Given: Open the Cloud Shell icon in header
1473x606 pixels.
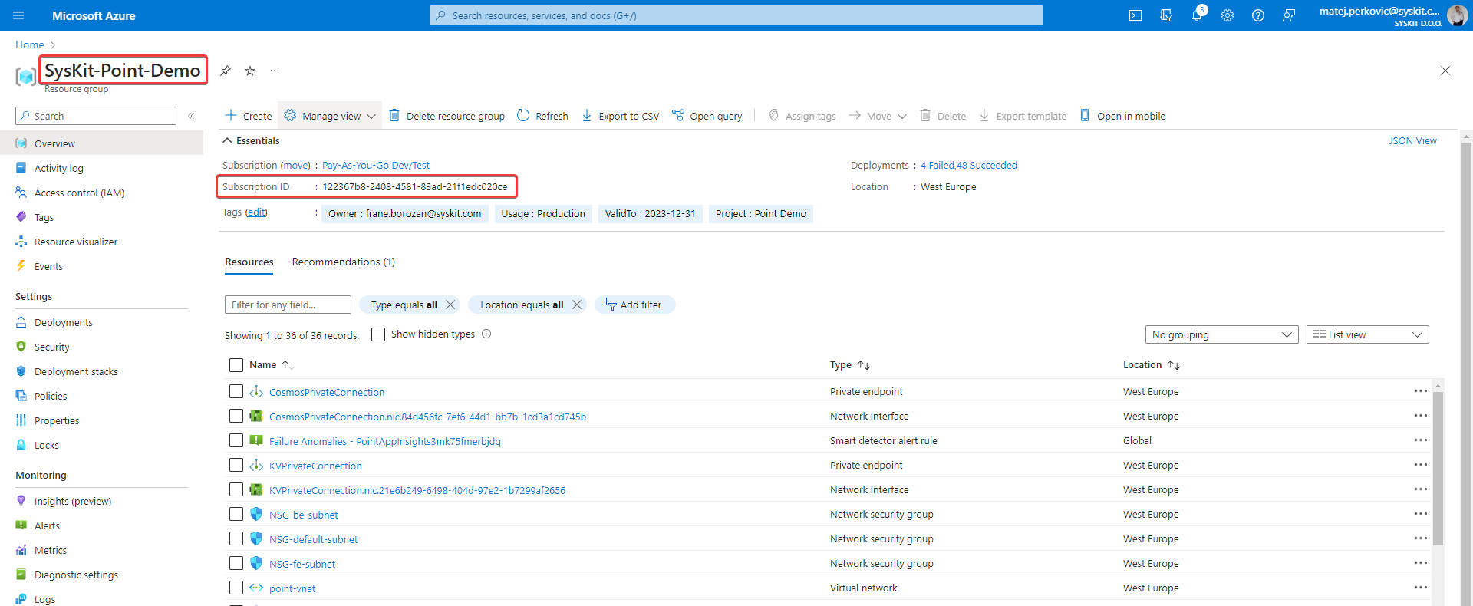Looking at the screenshot, I should click(x=1135, y=15).
